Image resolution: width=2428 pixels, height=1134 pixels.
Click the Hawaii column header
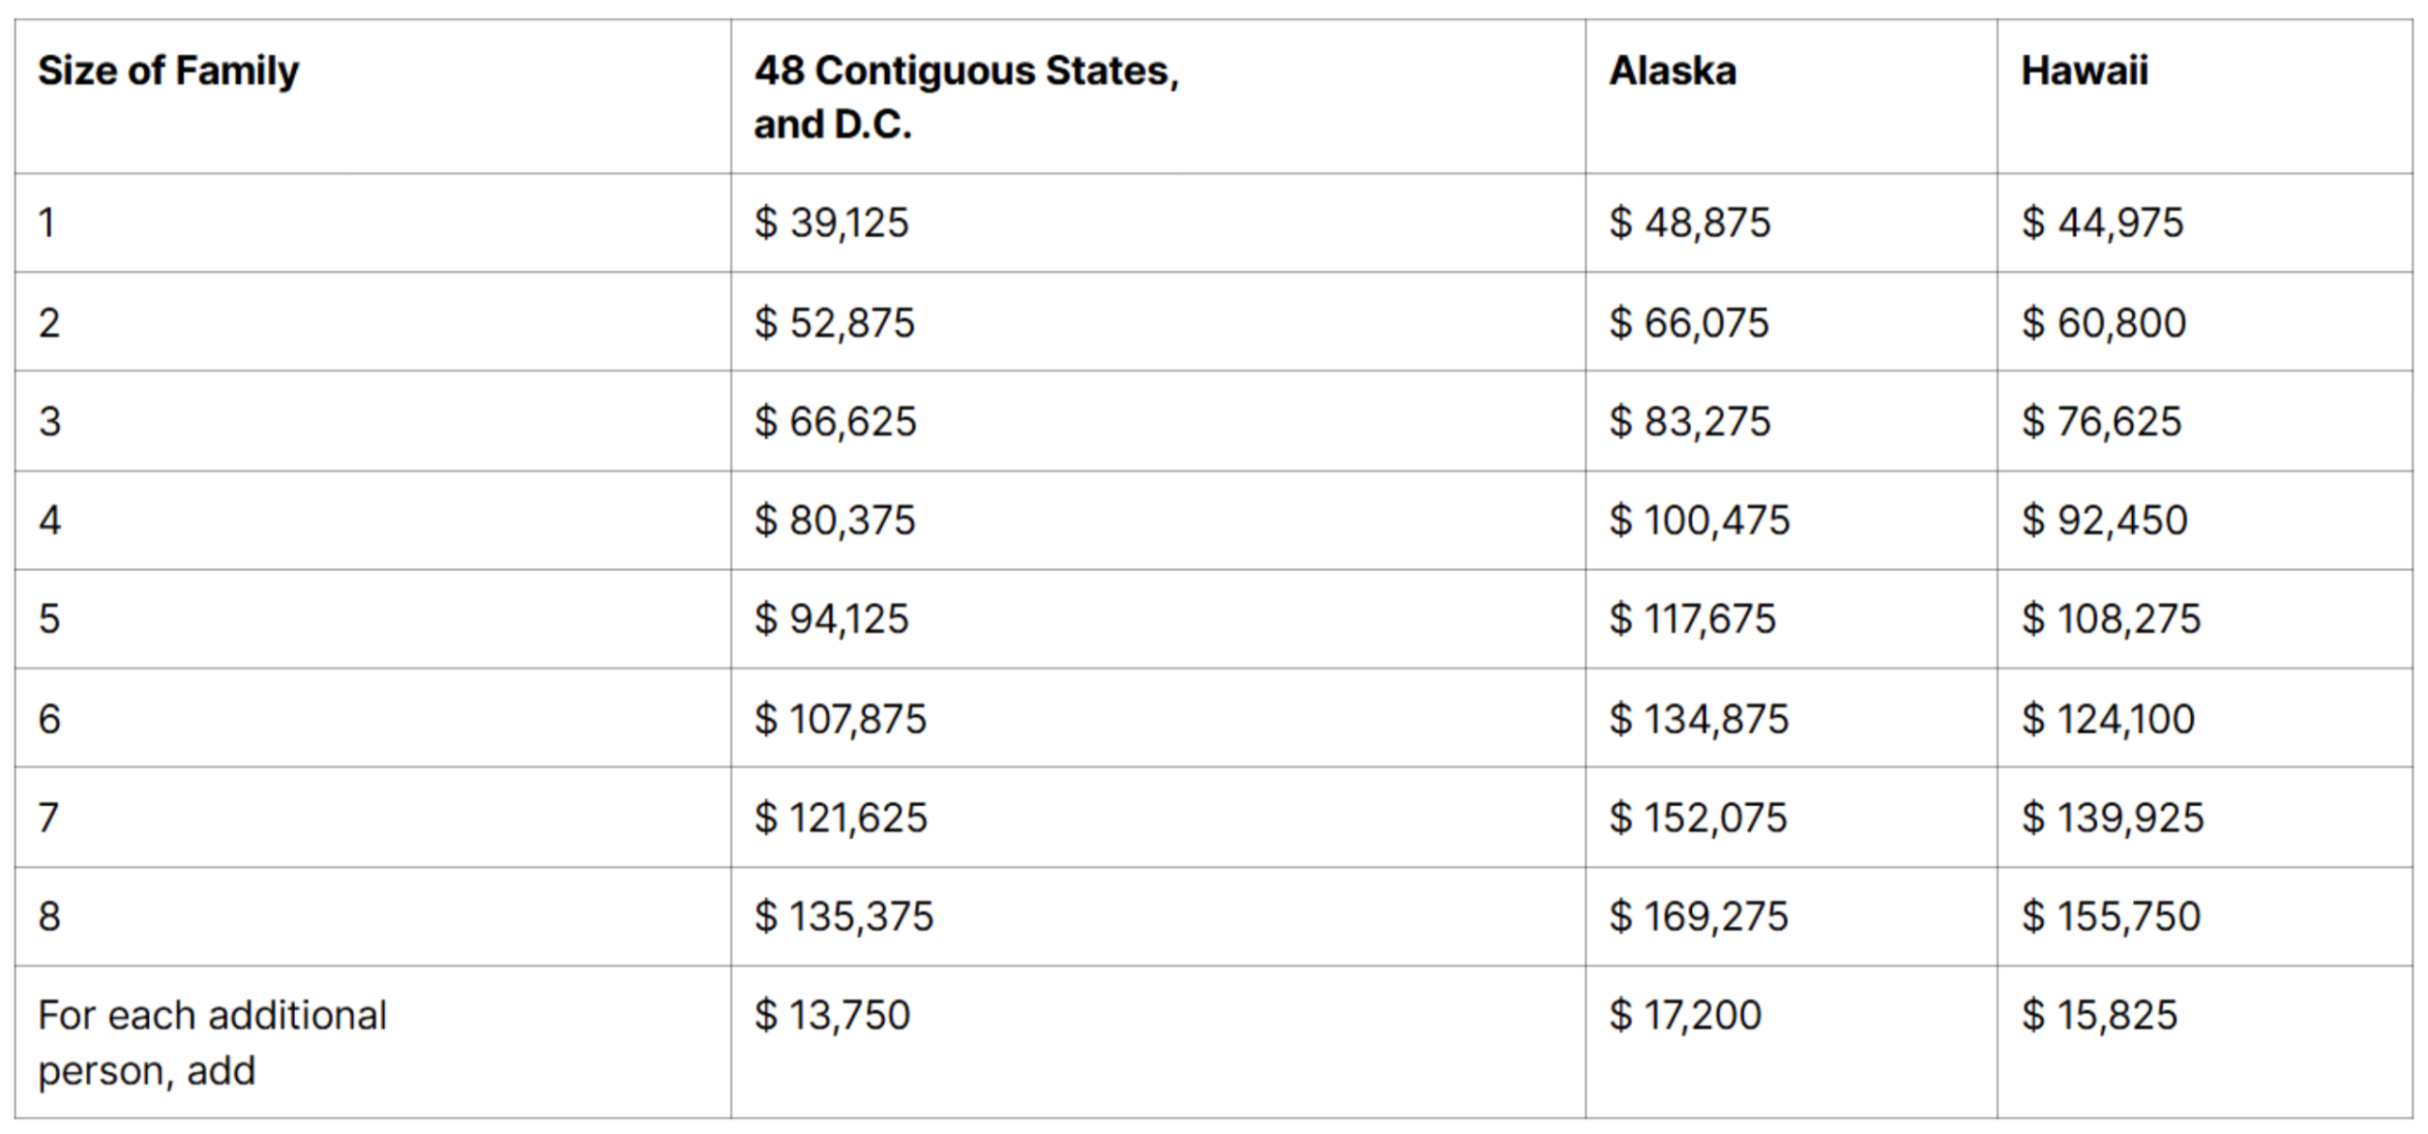pyautogui.click(x=2084, y=71)
